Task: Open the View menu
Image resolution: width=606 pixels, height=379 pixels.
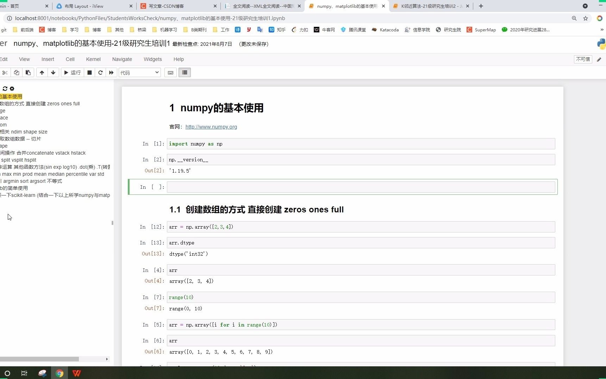Action: coord(24,59)
